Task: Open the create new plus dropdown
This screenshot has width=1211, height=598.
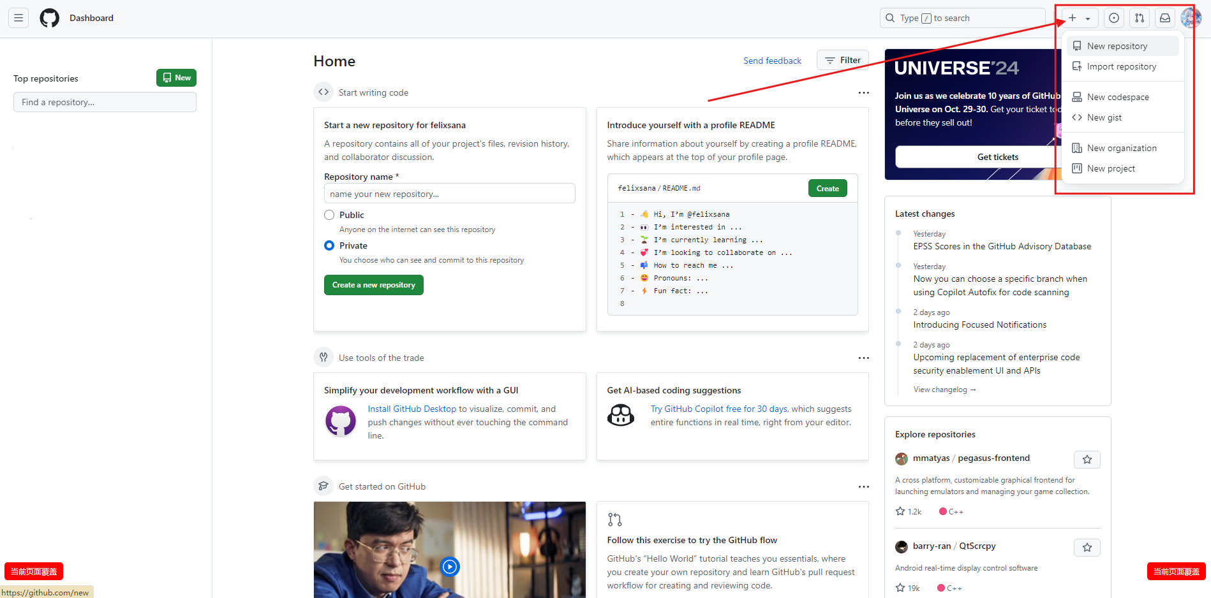Action: 1080,18
